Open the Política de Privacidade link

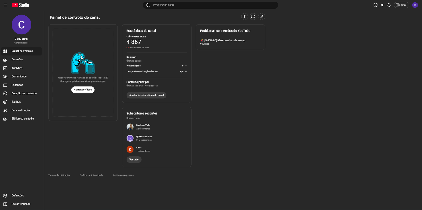pyautogui.click(x=92, y=175)
